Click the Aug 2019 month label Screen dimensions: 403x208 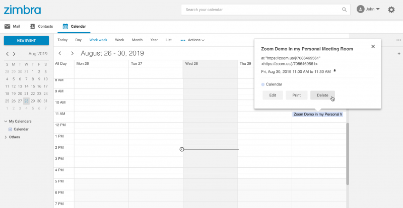(38, 54)
